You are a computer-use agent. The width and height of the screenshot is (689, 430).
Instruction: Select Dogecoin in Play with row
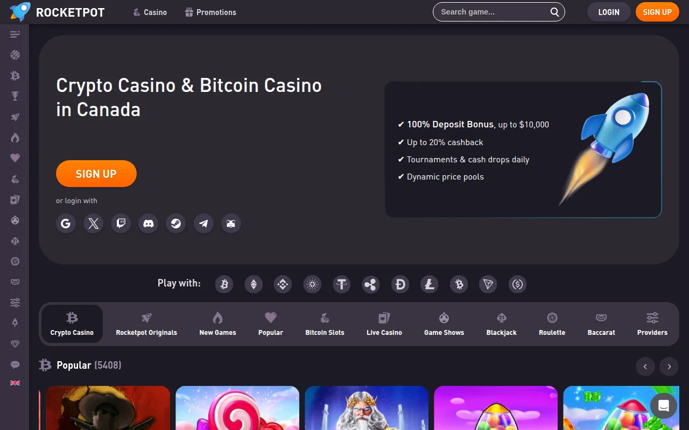coord(400,284)
